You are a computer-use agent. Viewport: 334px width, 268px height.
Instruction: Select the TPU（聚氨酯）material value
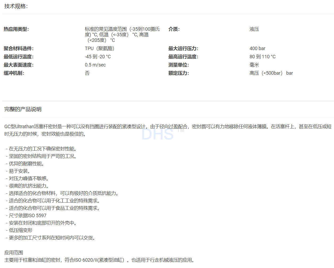[100, 48]
